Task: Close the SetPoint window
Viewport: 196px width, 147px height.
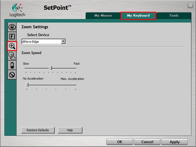Action: [x=190, y=5]
